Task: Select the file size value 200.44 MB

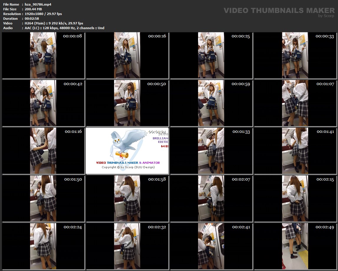Action: click(x=33, y=9)
